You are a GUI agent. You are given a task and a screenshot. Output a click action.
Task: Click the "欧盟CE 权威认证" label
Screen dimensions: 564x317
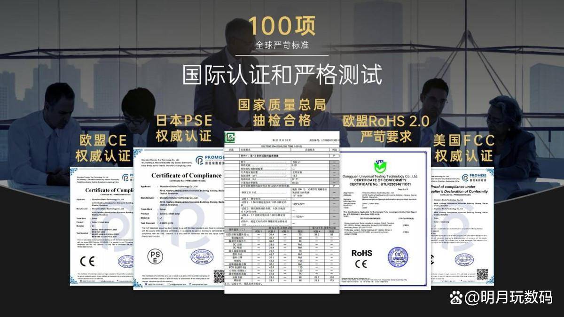104,148
